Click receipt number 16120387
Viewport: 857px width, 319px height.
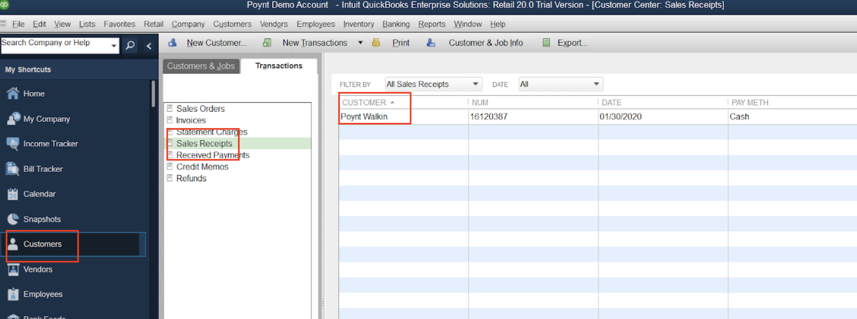click(x=533, y=117)
